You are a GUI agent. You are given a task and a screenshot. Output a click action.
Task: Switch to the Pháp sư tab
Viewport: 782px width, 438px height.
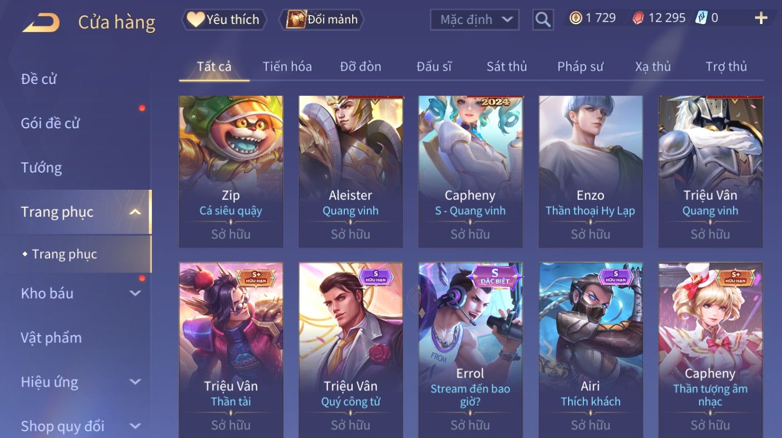point(580,67)
